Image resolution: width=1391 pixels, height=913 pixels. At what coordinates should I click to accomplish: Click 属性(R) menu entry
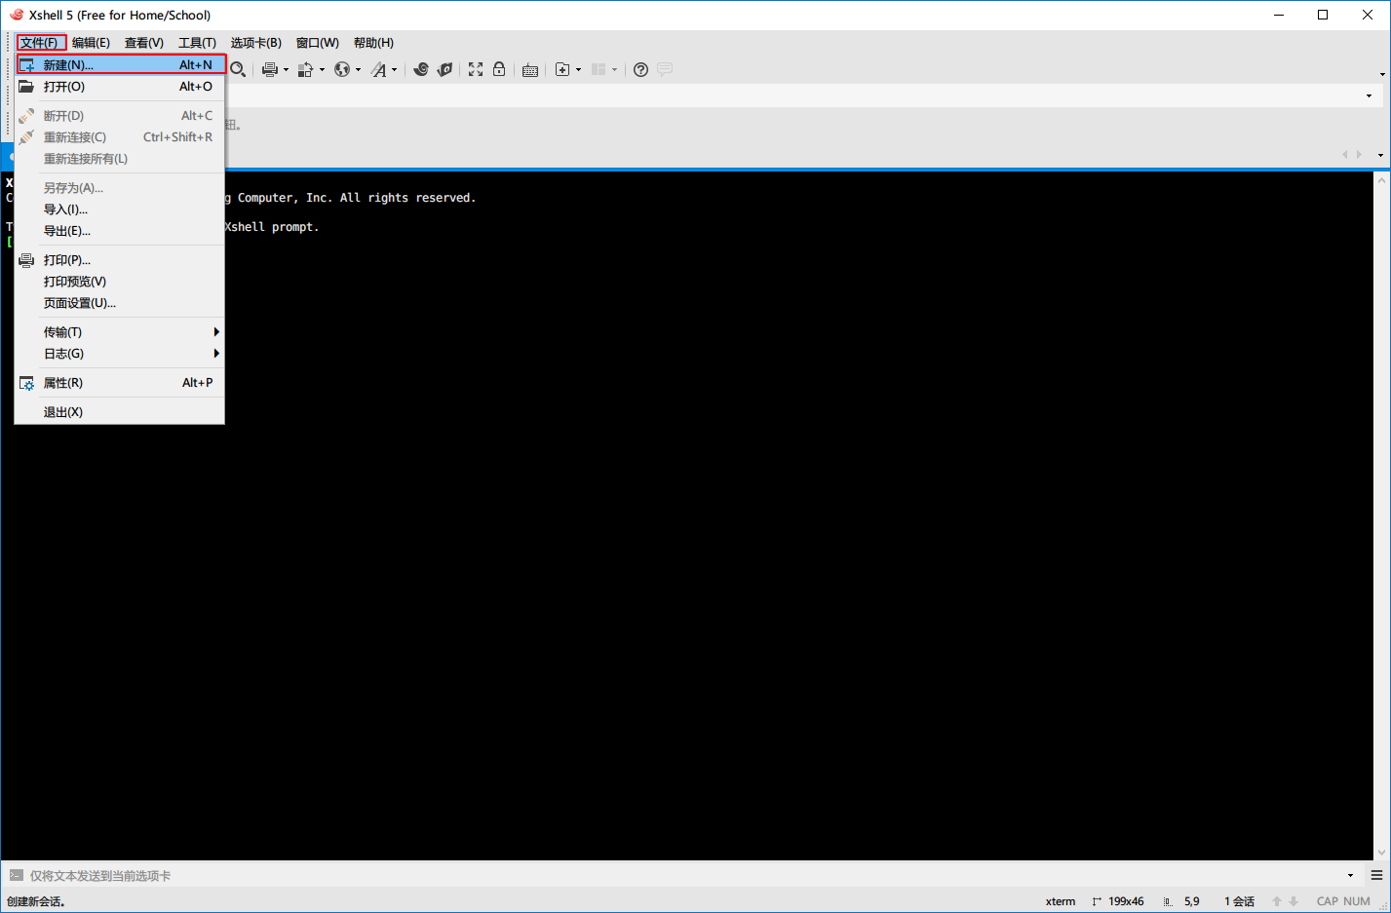(63, 383)
